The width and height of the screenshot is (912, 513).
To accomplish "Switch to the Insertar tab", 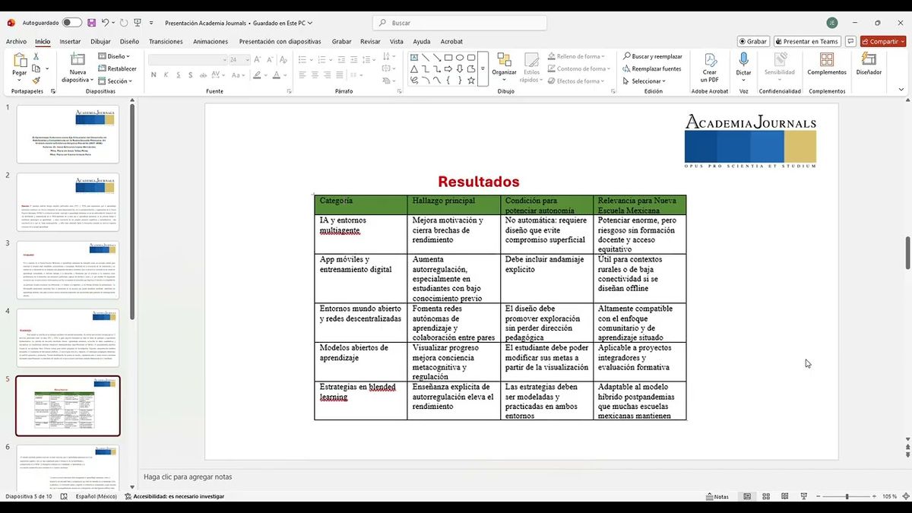I will [x=70, y=42].
